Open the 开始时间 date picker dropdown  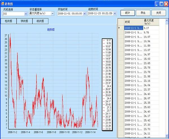click(x=85, y=13)
